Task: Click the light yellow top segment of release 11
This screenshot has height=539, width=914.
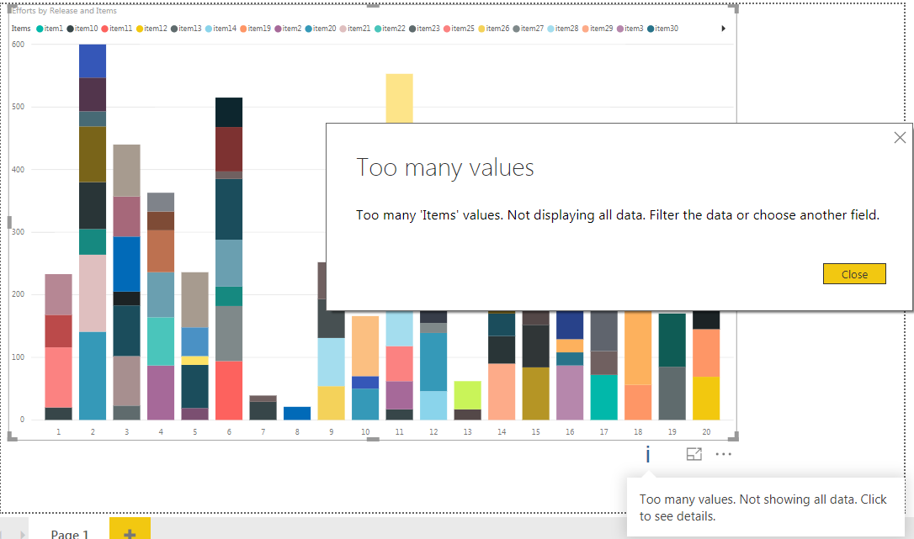Action: click(x=399, y=98)
